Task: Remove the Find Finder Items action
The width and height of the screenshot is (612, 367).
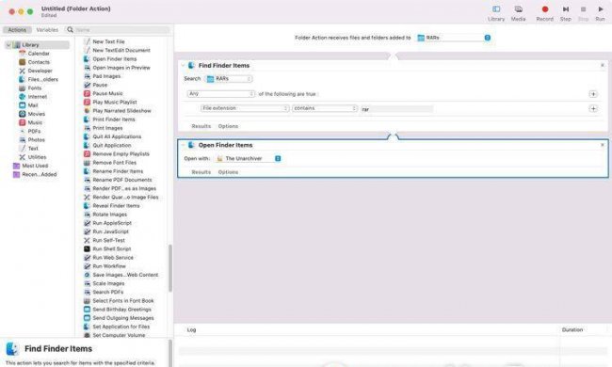Action: point(603,65)
